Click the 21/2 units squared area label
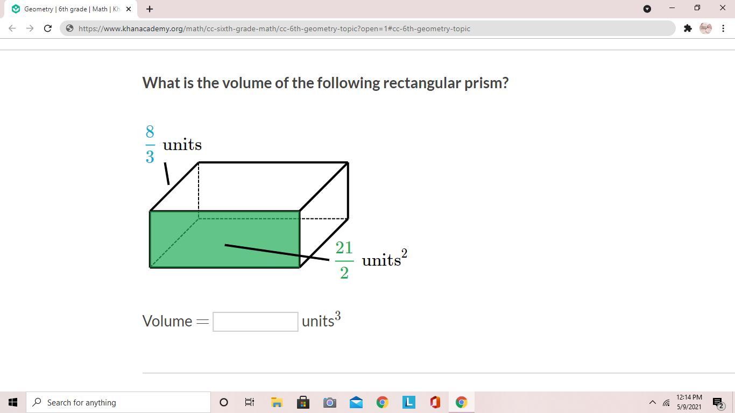Viewport: 735px width, 413px height. 371,260
